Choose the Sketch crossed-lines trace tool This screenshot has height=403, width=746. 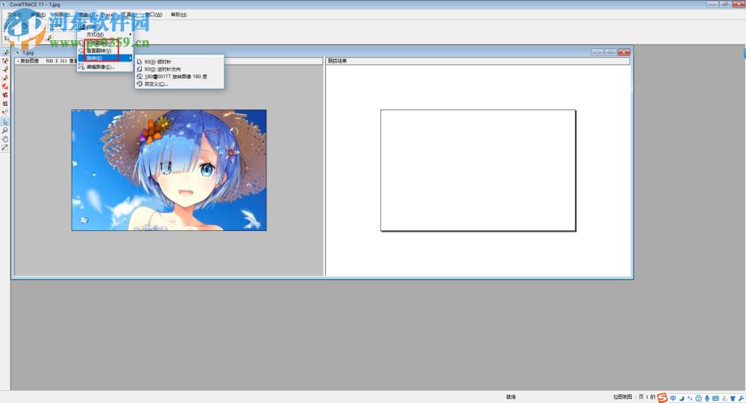coord(5,112)
